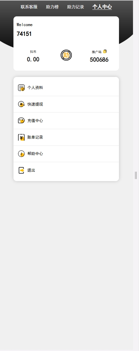Copy the 推广码 using yellow copy icon
This screenshot has width=139, height=351.
point(105,51)
